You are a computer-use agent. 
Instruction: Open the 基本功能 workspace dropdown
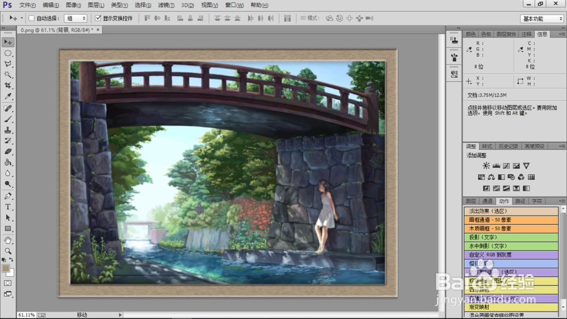pos(541,19)
